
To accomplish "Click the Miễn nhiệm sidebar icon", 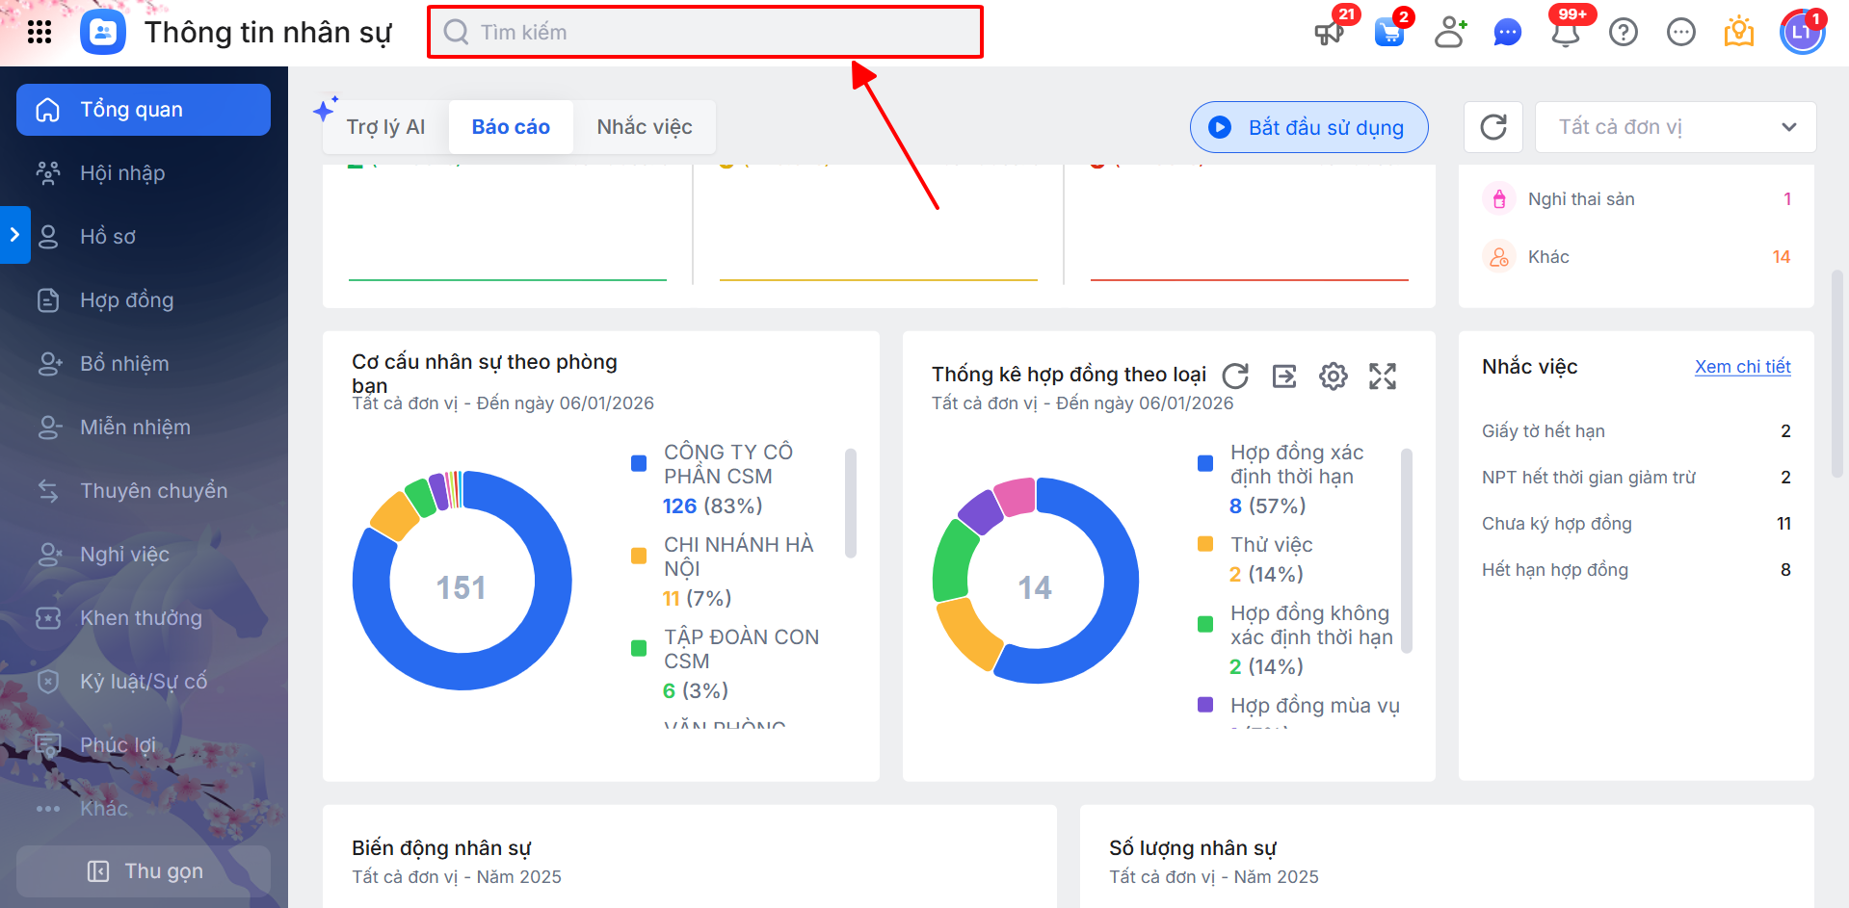I will point(48,428).
